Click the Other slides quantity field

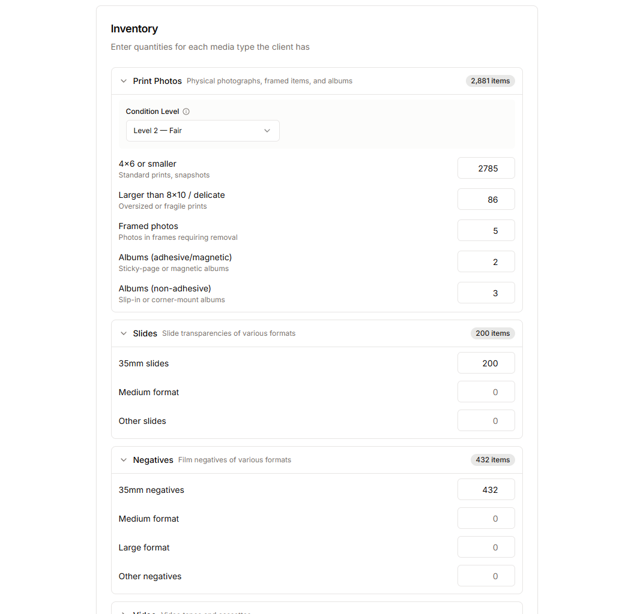click(x=486, y=421)
